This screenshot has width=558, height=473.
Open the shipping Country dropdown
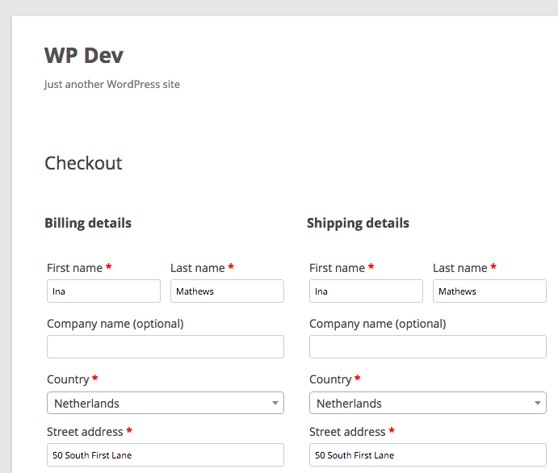[x=428, y=403]
